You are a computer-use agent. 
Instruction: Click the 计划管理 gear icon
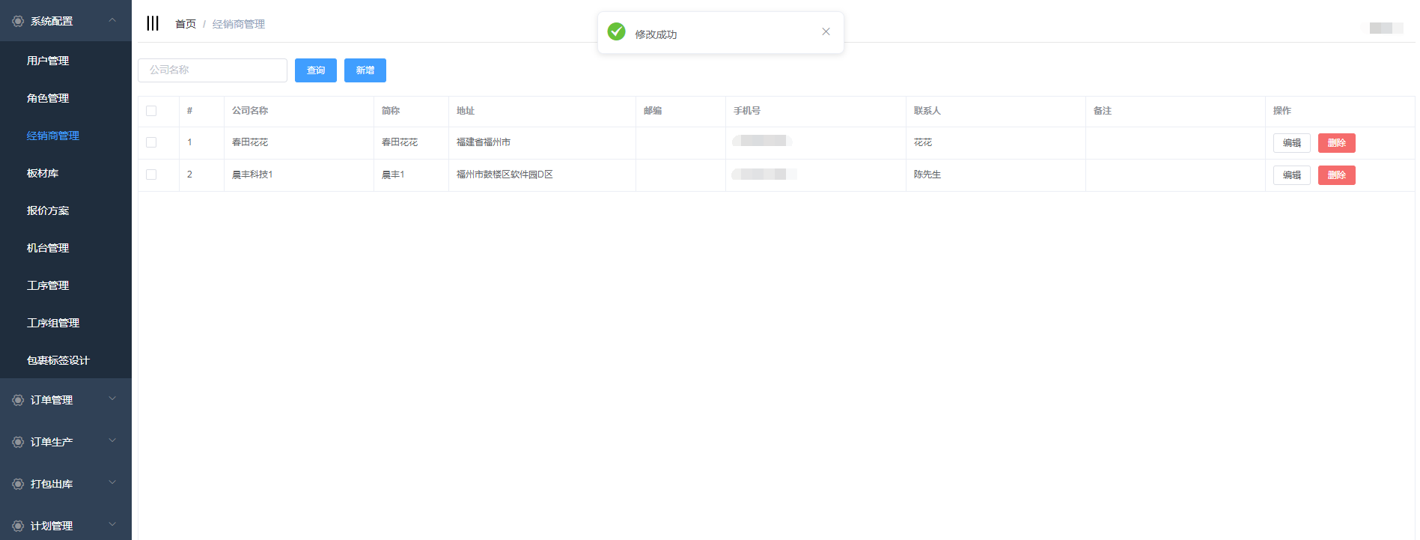click(18, 526)
